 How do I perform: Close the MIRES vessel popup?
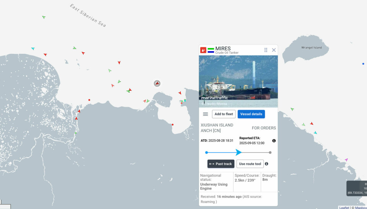(274, 50)
